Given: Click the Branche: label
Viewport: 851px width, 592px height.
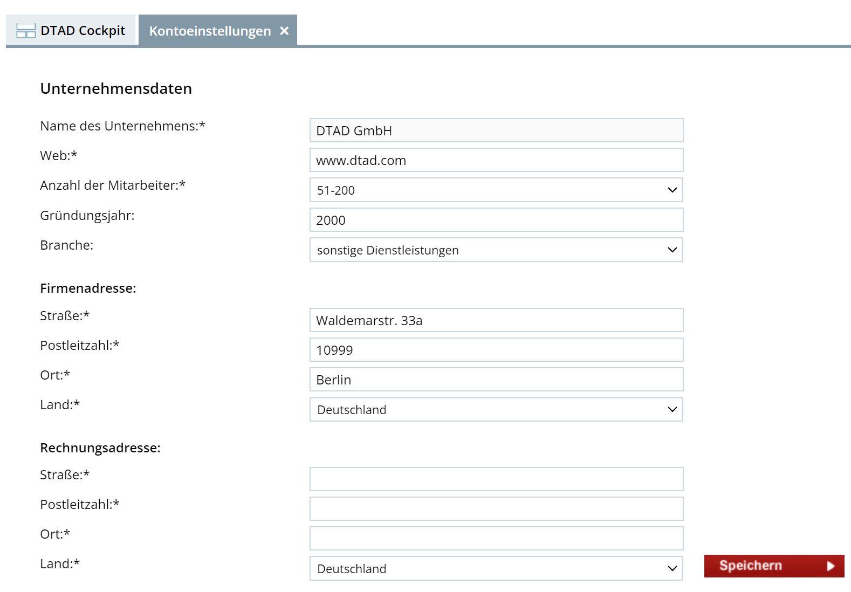Looking at the screenshot, I should point(67,245).
